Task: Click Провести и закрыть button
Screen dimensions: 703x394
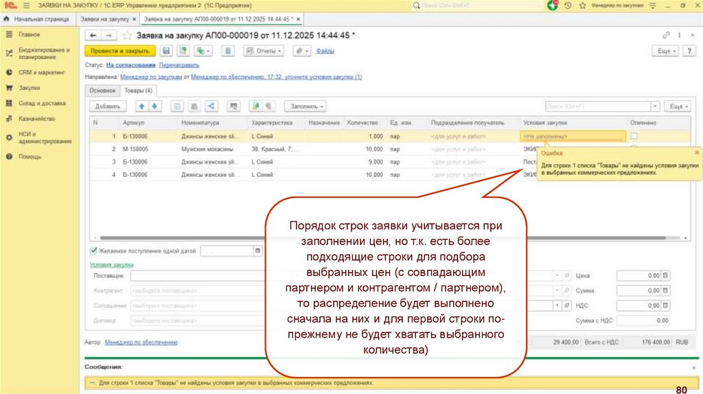Action: 120,51
